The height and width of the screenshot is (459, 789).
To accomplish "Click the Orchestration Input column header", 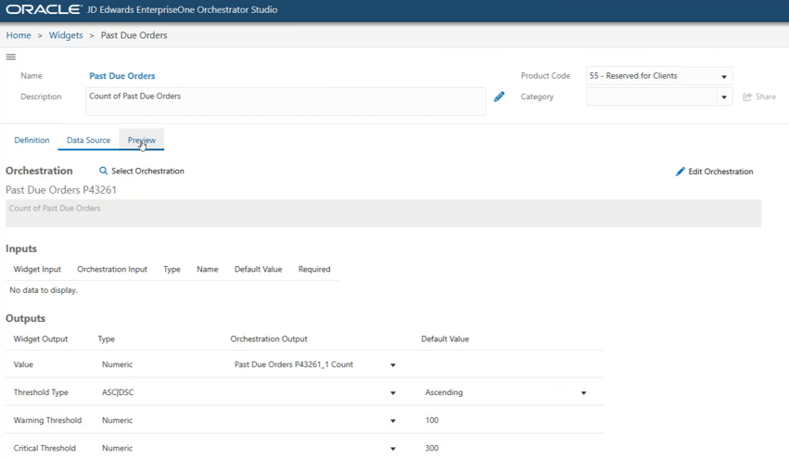I will coord(112,269).
